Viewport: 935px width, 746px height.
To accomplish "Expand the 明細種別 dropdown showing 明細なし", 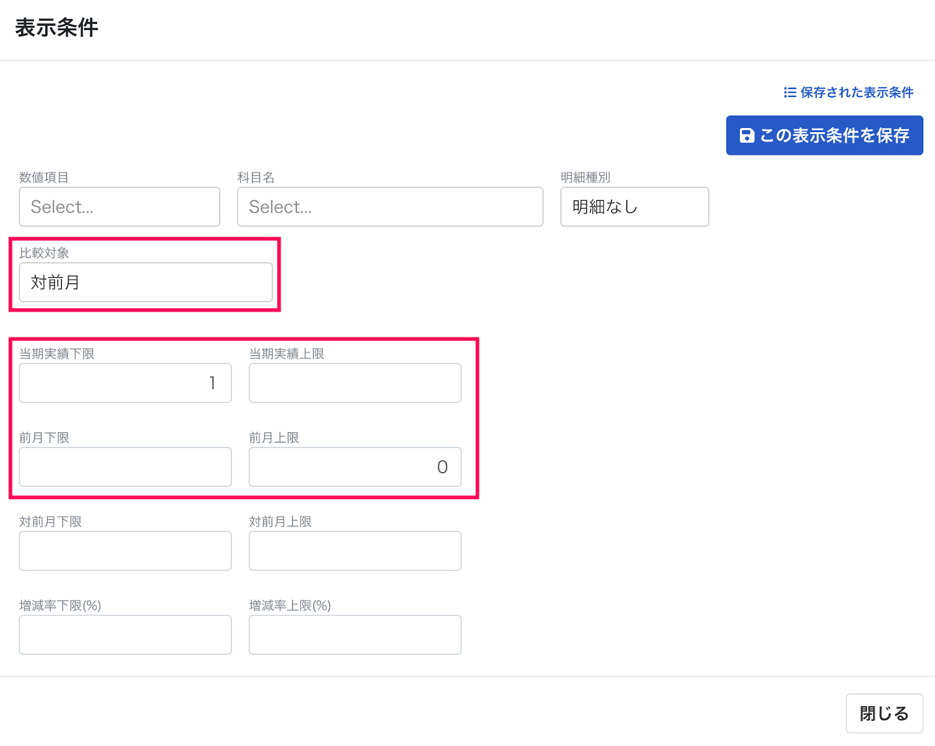I will [x=635, y=207].
